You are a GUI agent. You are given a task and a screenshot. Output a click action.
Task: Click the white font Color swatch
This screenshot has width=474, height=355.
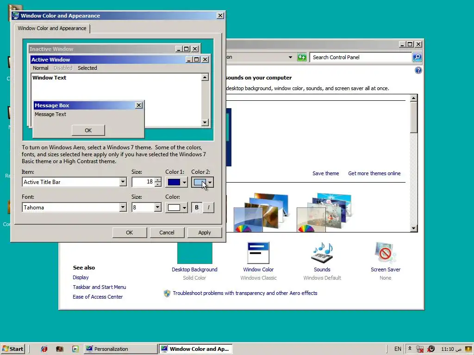click(174, 208)
